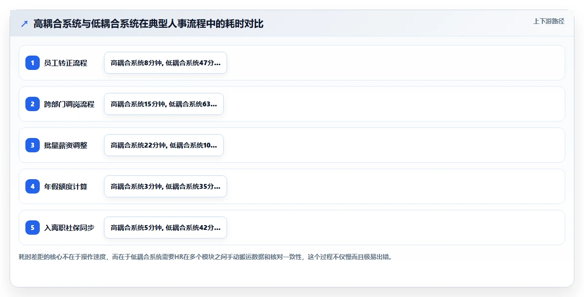
Task: Click step number badge 3
Action: (x=33, y=145)
